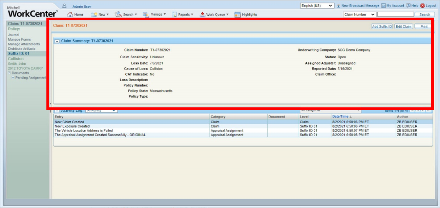Open the New menu in the toolbar

[100, 15]
